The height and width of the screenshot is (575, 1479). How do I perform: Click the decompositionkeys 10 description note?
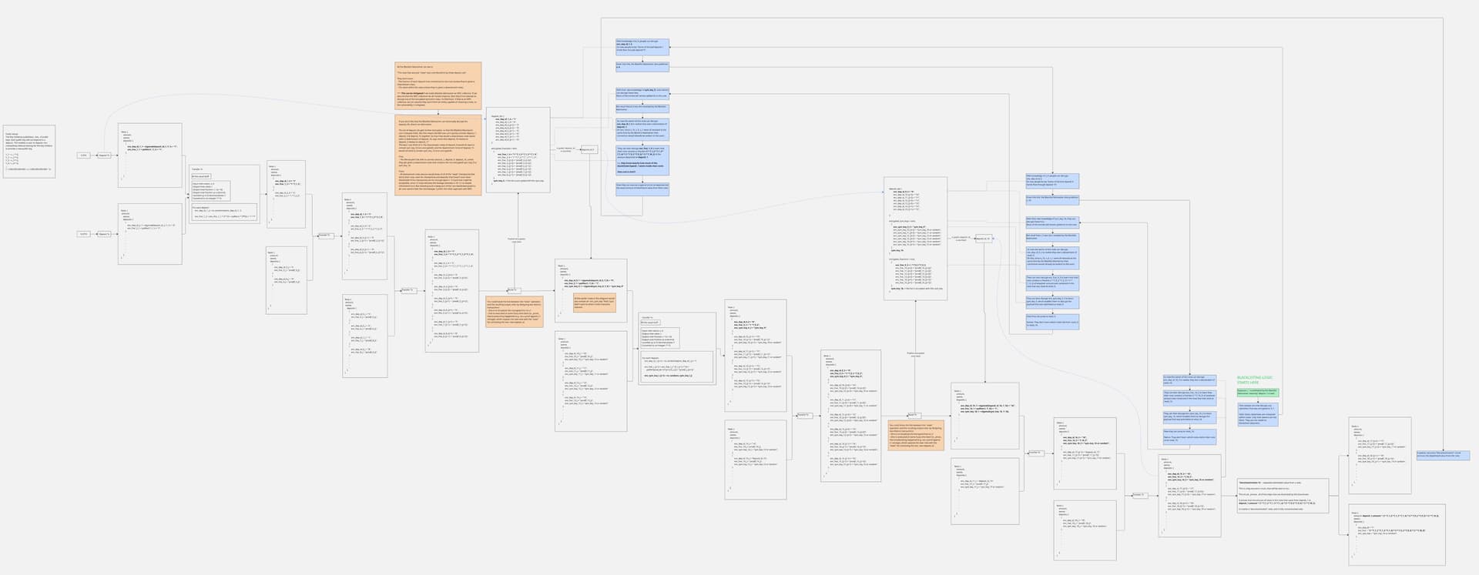tap(1283, 496)
